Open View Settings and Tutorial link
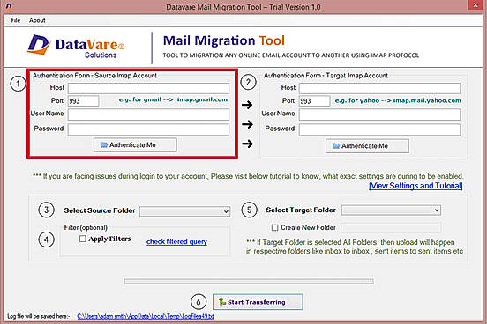 coord(416,186)
